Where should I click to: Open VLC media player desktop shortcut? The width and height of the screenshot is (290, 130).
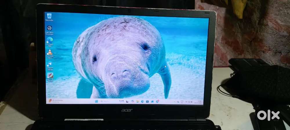point(50,53)
